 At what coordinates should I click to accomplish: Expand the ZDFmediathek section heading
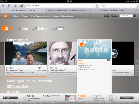pos(18,87)
